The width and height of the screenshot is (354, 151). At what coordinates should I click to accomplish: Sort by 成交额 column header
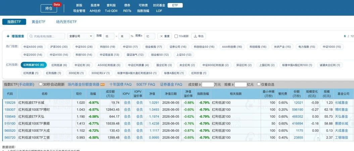point(110,93)
